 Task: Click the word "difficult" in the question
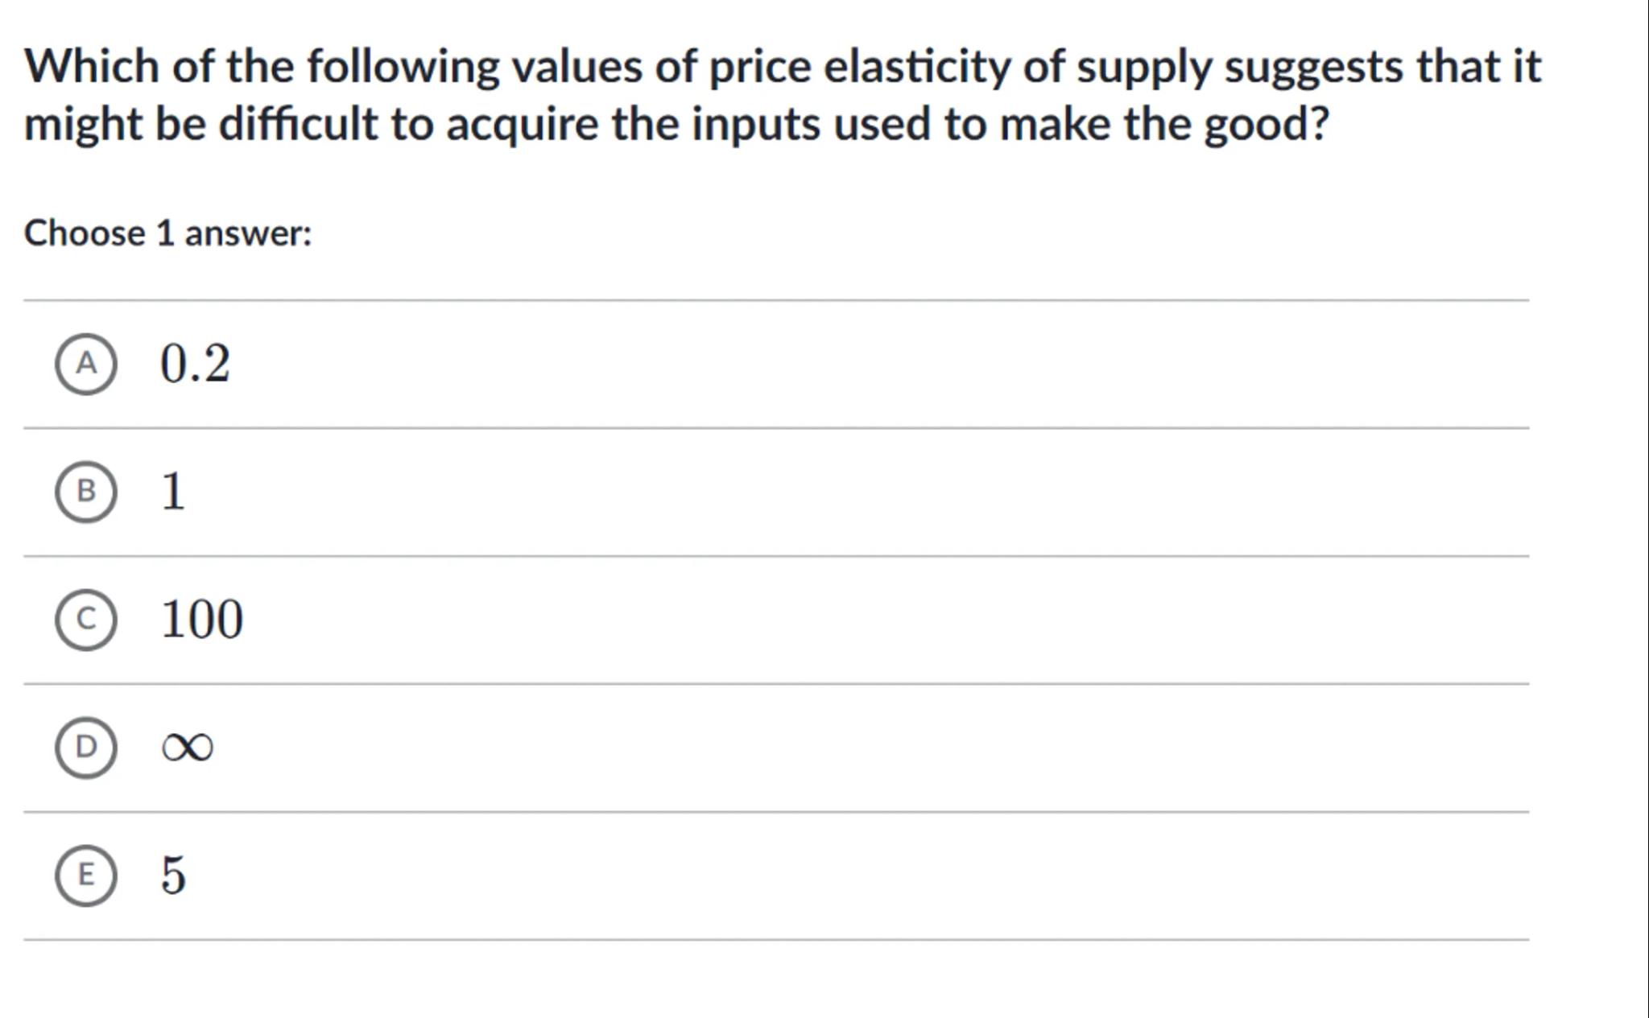298,124
